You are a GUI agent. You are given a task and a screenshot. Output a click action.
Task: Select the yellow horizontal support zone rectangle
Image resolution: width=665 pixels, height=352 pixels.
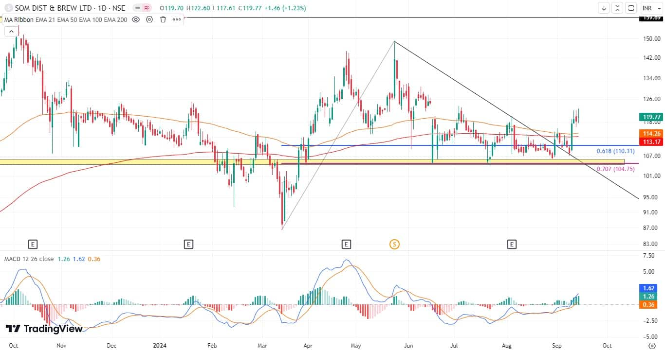pyautogui.click(x=312, y=162)
